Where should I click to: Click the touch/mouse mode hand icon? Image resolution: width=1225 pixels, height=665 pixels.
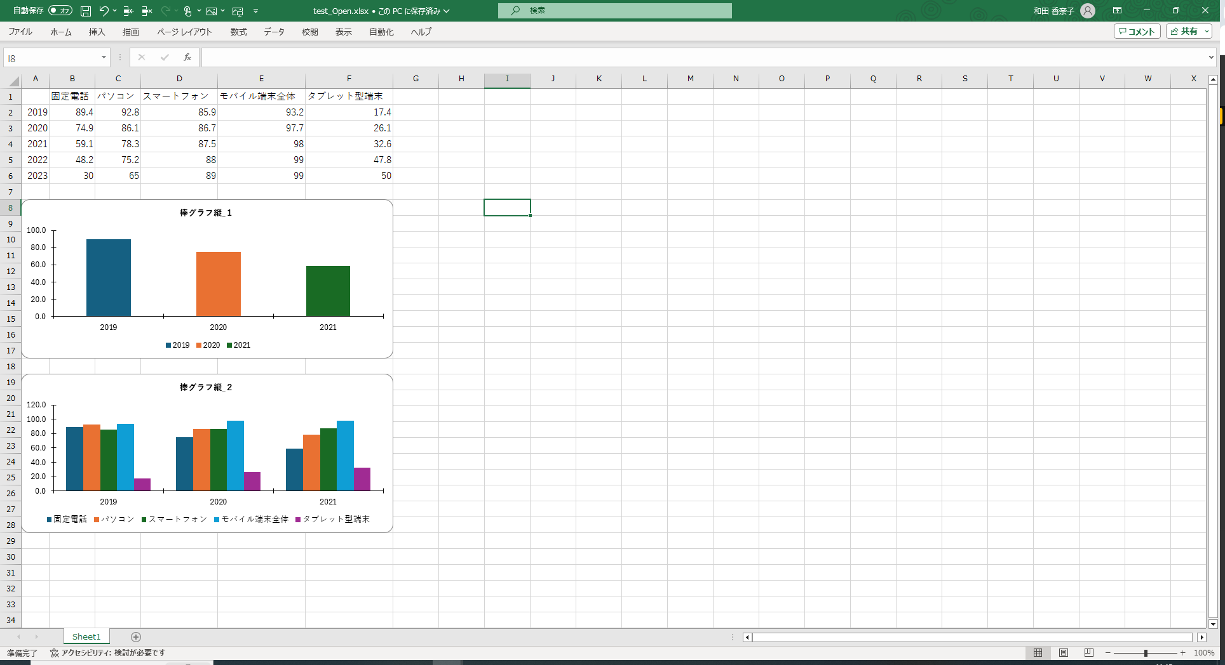[187, 11]
